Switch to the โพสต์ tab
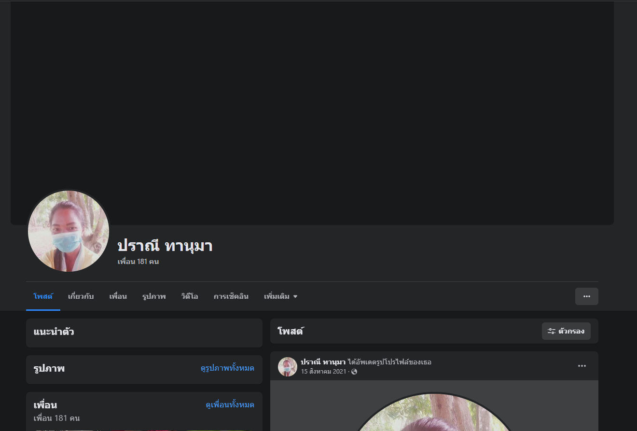The width and height of the screenshot is (637, 431). (43, 296)
